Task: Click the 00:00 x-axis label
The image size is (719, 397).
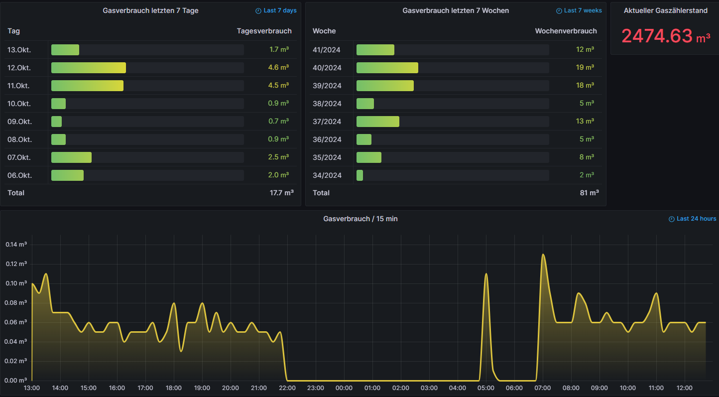Action: tap(344, 388)
